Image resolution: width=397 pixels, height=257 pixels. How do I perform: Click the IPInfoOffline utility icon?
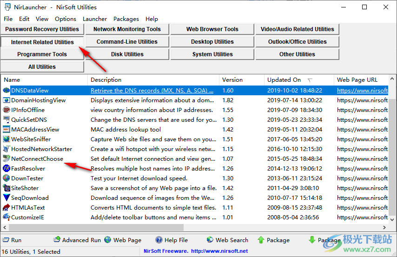pos(7,110)
